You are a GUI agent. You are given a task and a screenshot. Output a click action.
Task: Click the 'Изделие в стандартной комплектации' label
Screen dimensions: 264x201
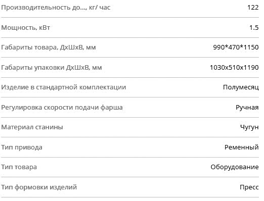point(64,87)
